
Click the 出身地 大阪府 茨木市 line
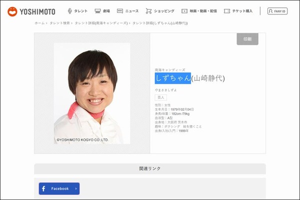pos(171,122)
